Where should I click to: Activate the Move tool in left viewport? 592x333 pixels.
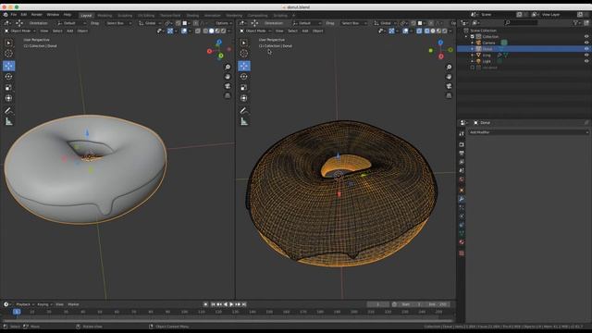tap(8, 66)
